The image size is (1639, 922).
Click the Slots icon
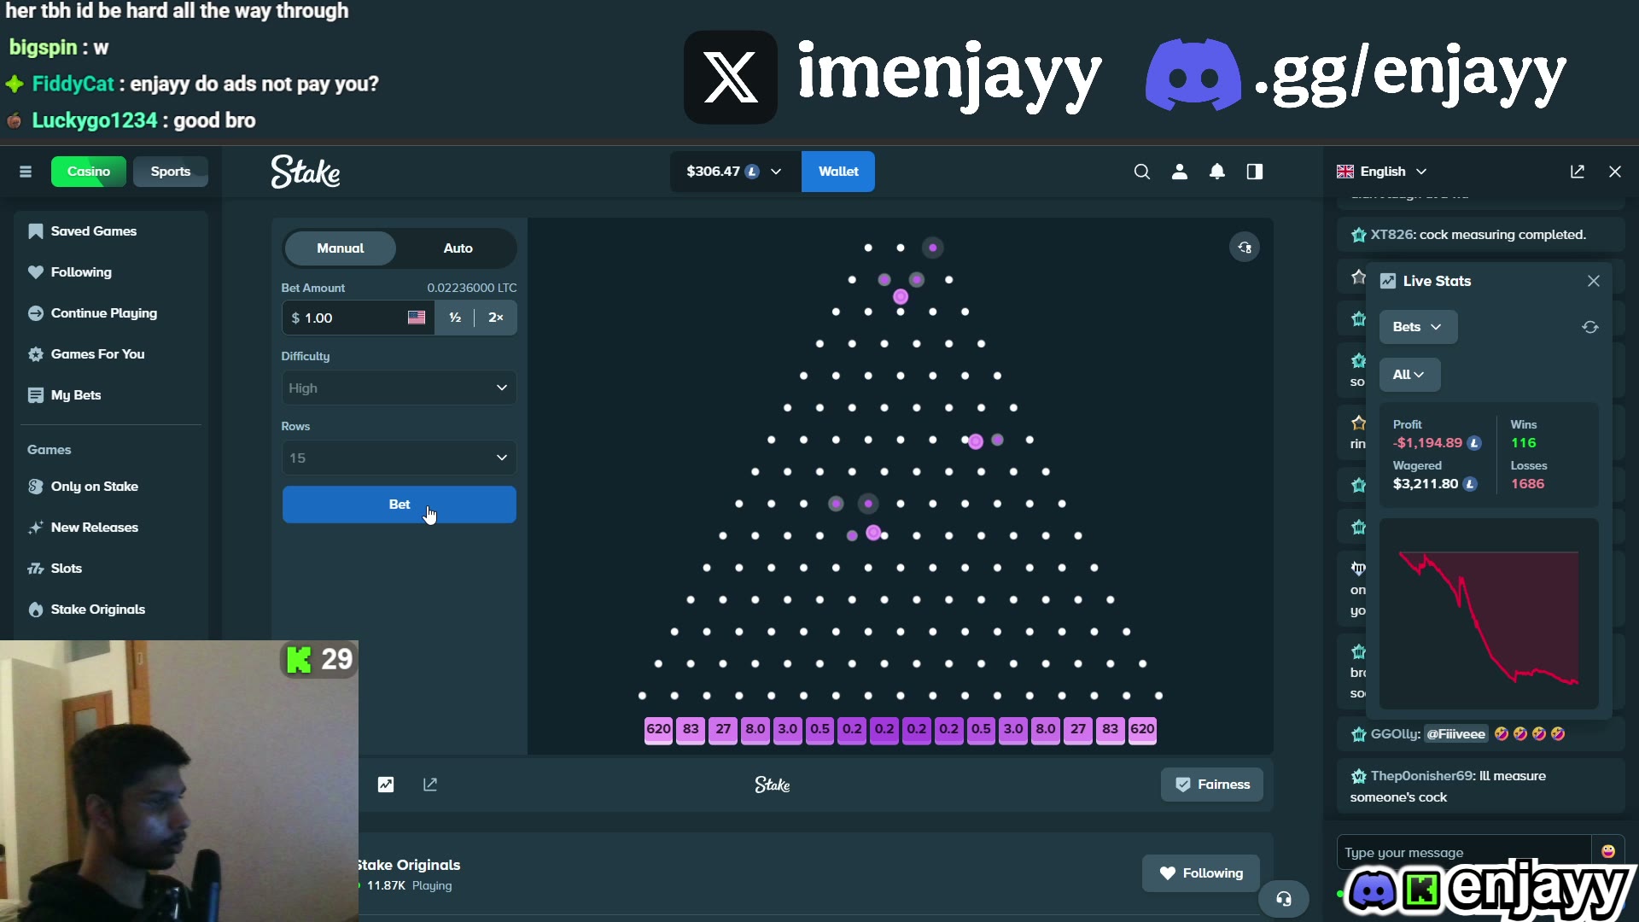click(x=35, y=569)
